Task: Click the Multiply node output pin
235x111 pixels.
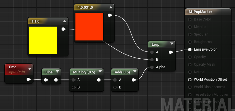Action: (x=99, y=80)
